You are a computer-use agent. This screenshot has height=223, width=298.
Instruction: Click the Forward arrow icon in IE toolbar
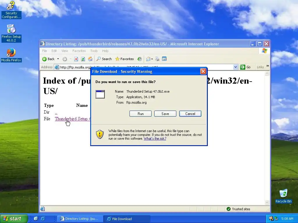coord(65,59)
